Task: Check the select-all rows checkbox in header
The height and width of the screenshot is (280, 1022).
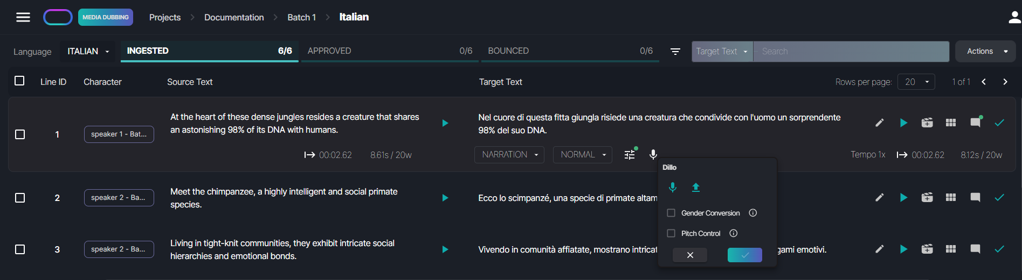Action: [x=19, y=81]
